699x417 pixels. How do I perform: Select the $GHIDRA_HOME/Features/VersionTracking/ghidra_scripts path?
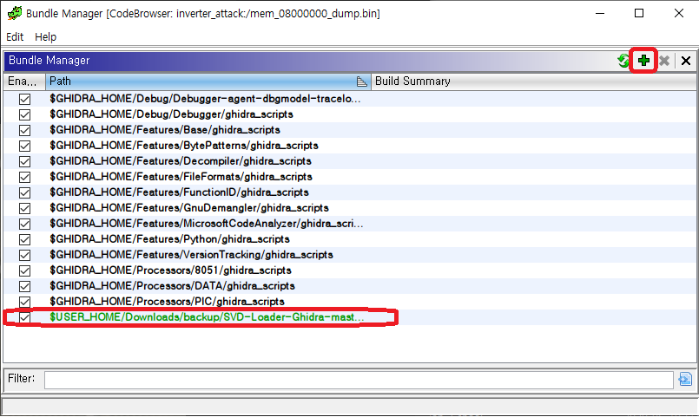(191, 255)
